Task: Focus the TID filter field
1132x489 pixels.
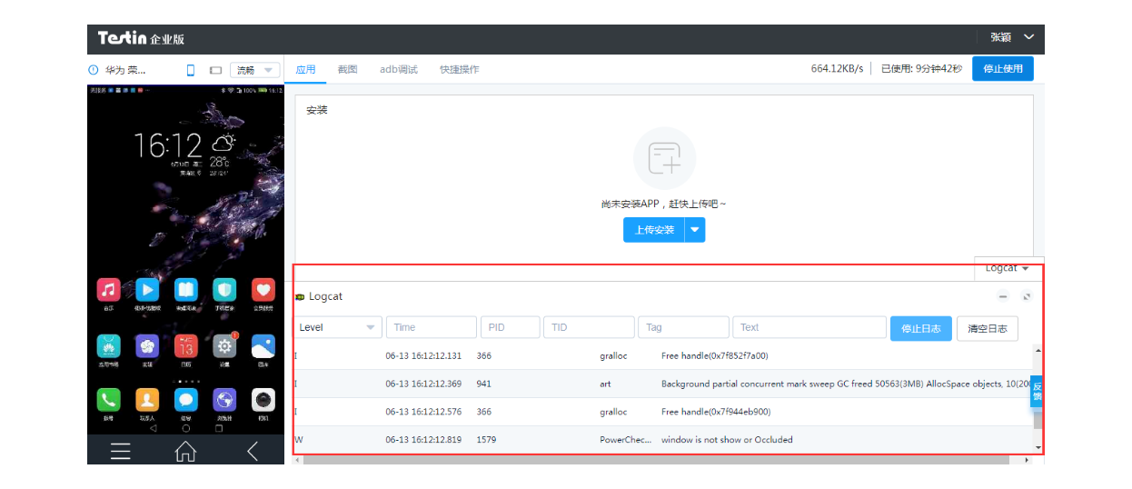Action: tap(590, 327)
